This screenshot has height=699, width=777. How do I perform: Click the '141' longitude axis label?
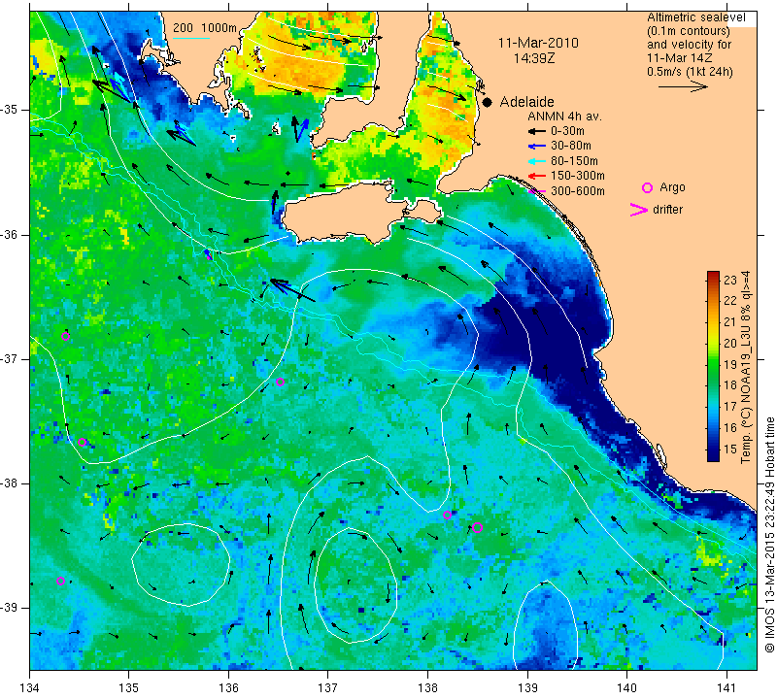coord(726,687)
